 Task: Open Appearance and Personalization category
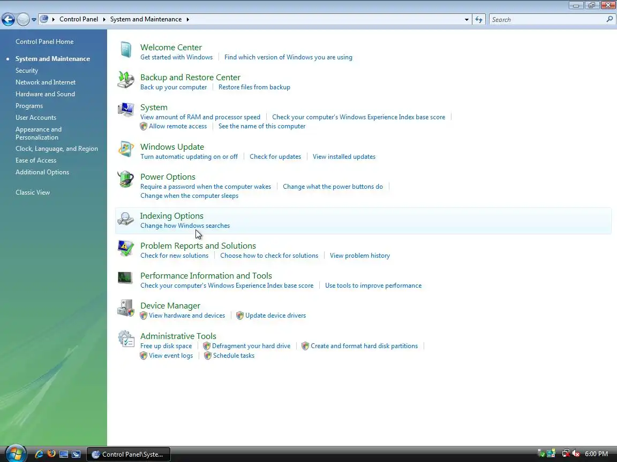tap(39, 134)
